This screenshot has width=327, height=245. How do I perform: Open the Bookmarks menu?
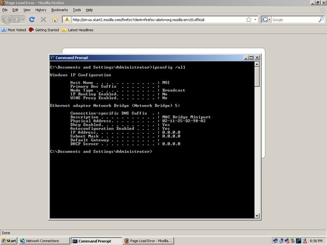pyautogui.click(x=59, y=10)
